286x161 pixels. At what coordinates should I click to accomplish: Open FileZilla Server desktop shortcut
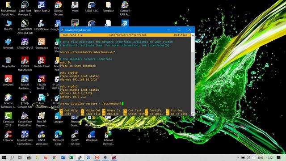tap(42, 82)
